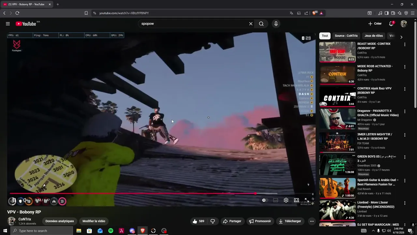Open options for GREEN BOYS 05 video

pos(405,157)
